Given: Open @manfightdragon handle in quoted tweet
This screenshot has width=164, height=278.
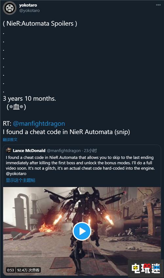Looking at the screenshot, I should (64, 151).
